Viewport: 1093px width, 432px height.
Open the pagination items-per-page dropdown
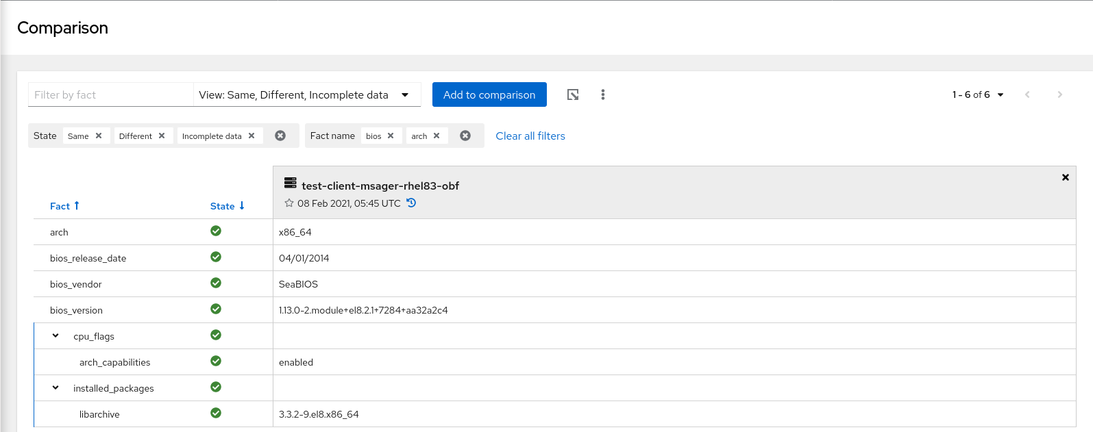coord(978,94)
